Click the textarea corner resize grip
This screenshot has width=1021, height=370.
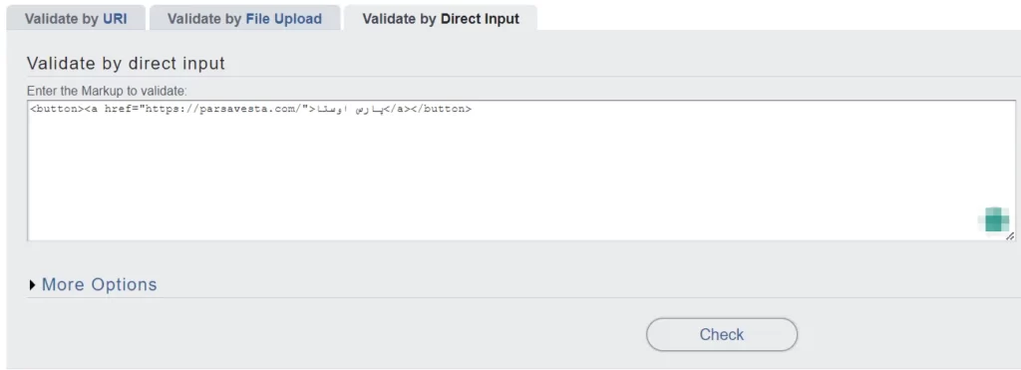pyautogui.click(x=1009, y=236)
